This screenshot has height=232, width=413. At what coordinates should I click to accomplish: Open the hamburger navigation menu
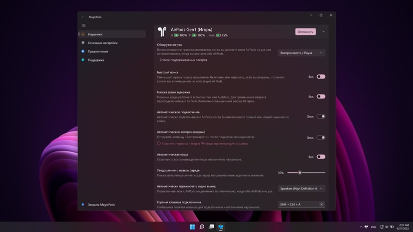point(84,25)
